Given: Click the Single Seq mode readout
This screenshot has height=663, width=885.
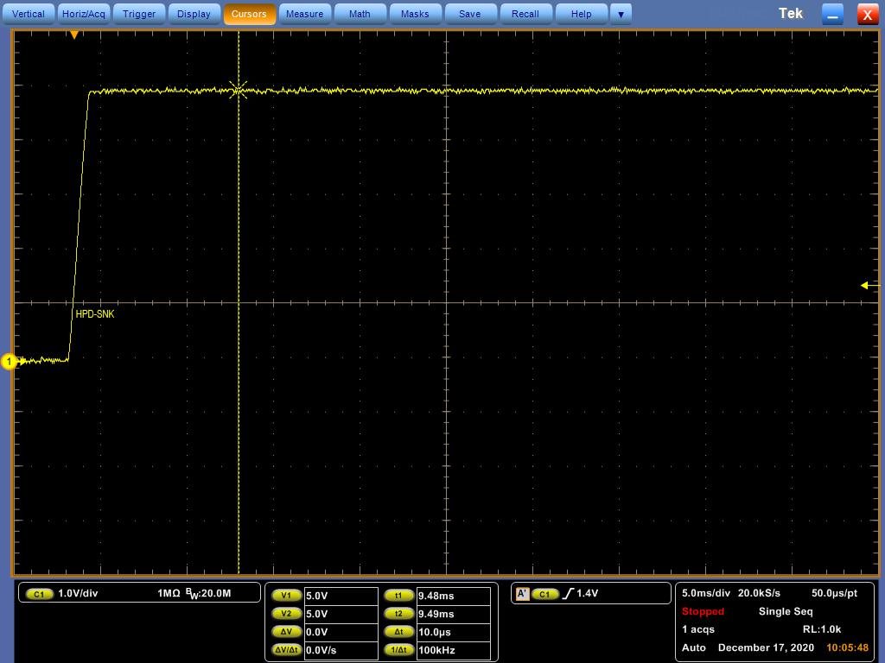Looking at the screenshot, I should coord(786,611).
